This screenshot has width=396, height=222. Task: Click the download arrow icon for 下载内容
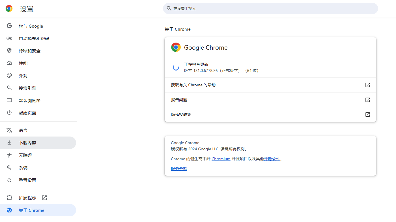tap(9, 143)
